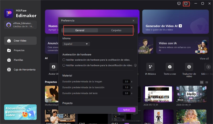
Task: Enable hardware acceleration for video codificación
Action: coord(64,60)
